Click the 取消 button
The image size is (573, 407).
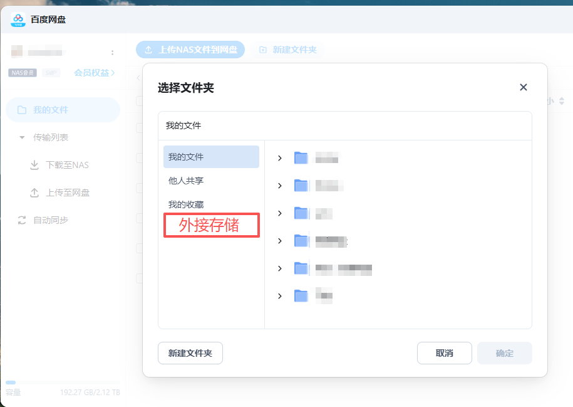[x=445, y=353]
